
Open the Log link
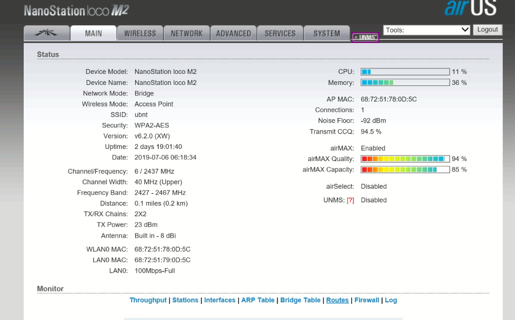391,300
